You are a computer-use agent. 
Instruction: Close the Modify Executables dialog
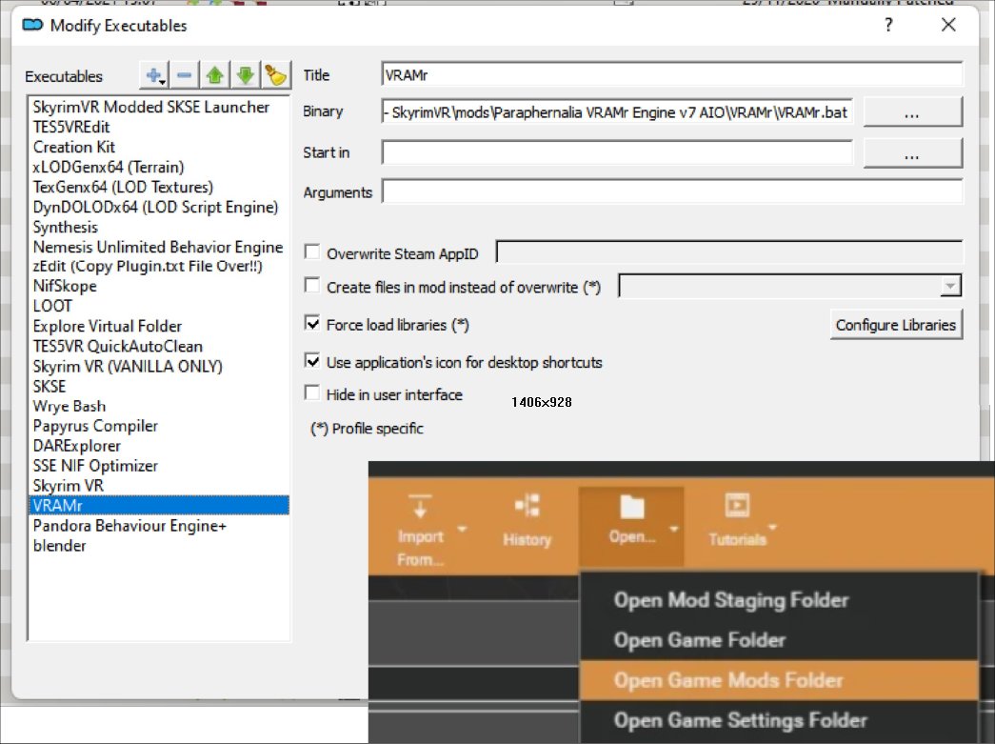pos(948,25)
